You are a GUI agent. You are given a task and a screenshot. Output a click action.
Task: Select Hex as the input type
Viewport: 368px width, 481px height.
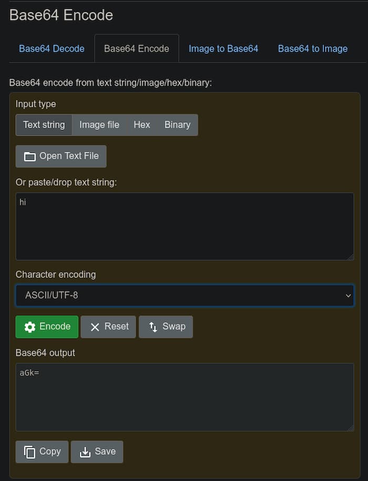tap(141, 125)
